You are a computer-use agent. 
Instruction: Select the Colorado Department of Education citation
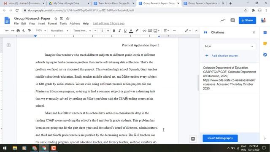pos(229,78)
